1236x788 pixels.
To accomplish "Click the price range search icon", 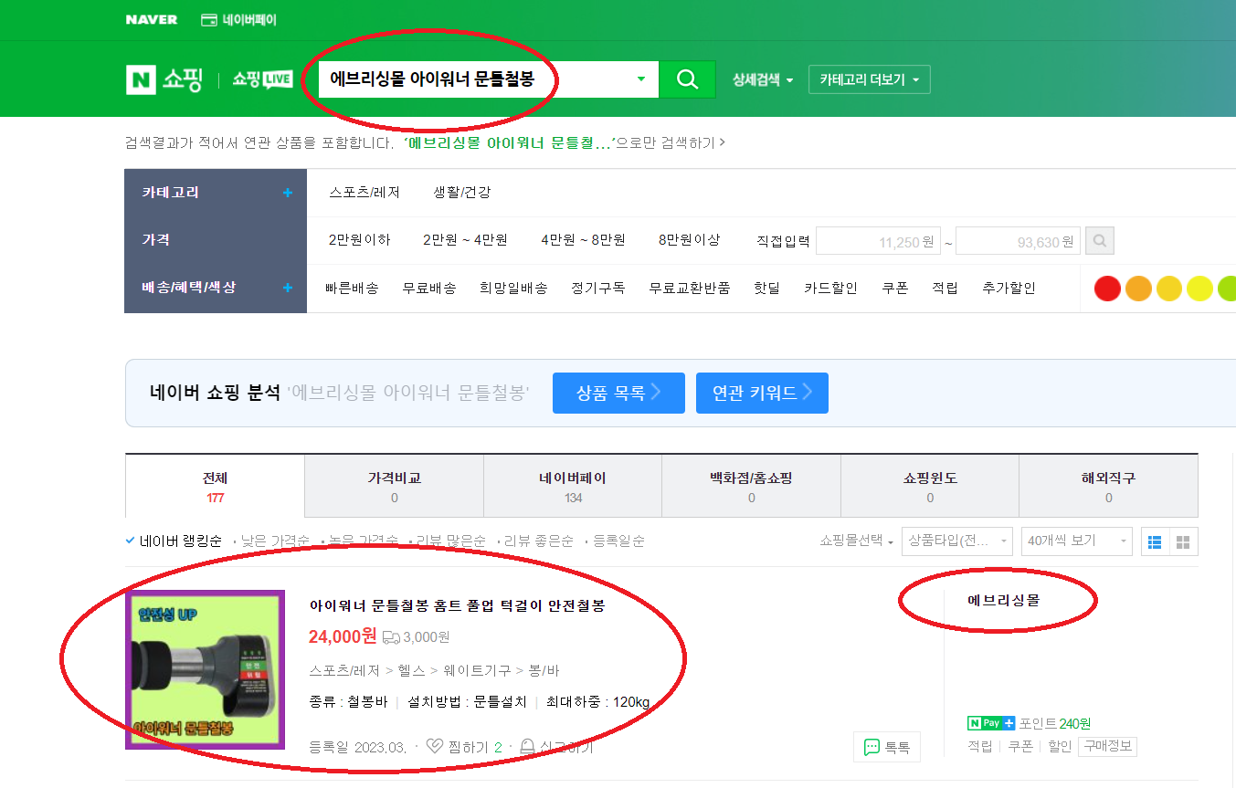I will (1100, 242).
